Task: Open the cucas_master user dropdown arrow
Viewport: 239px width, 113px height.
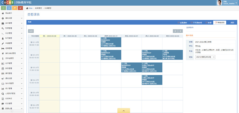Action: (x=236, y=3)
